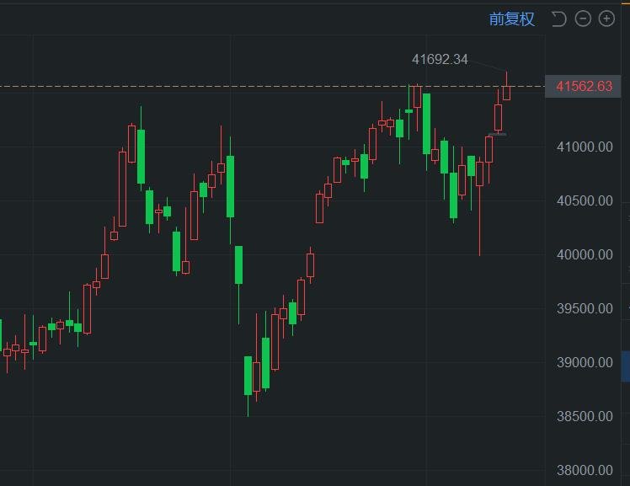Click the dashed current price line

pyautogui.click(x=253, y=86)
